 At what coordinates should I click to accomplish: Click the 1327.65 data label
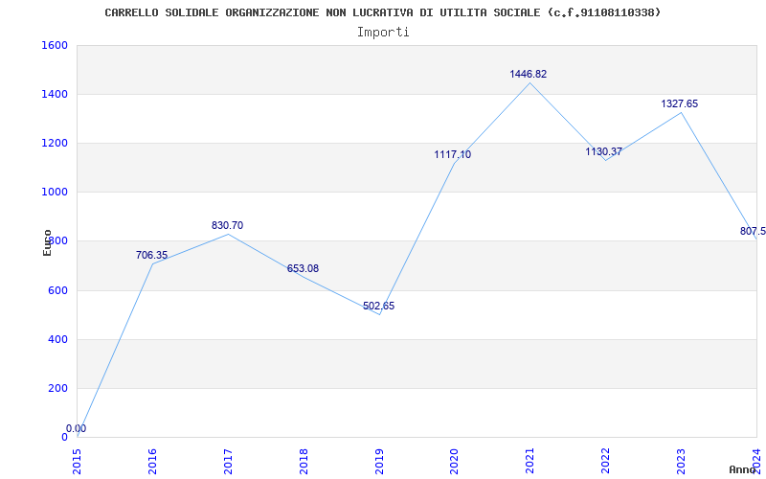tap(680, 103)
